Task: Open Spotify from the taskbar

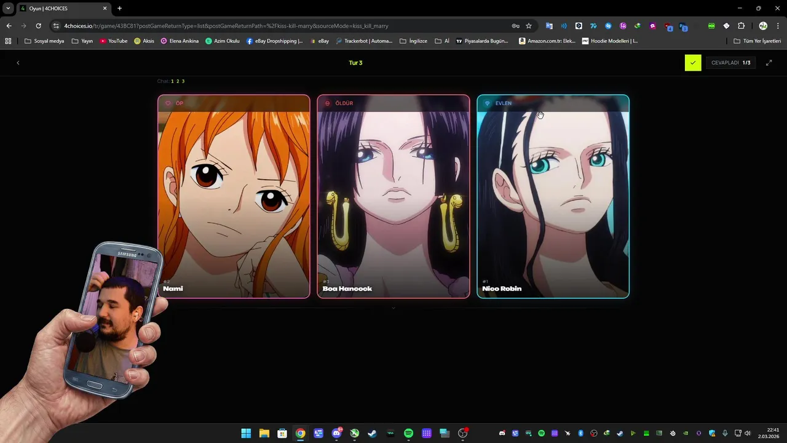Action: coord(408,433)
